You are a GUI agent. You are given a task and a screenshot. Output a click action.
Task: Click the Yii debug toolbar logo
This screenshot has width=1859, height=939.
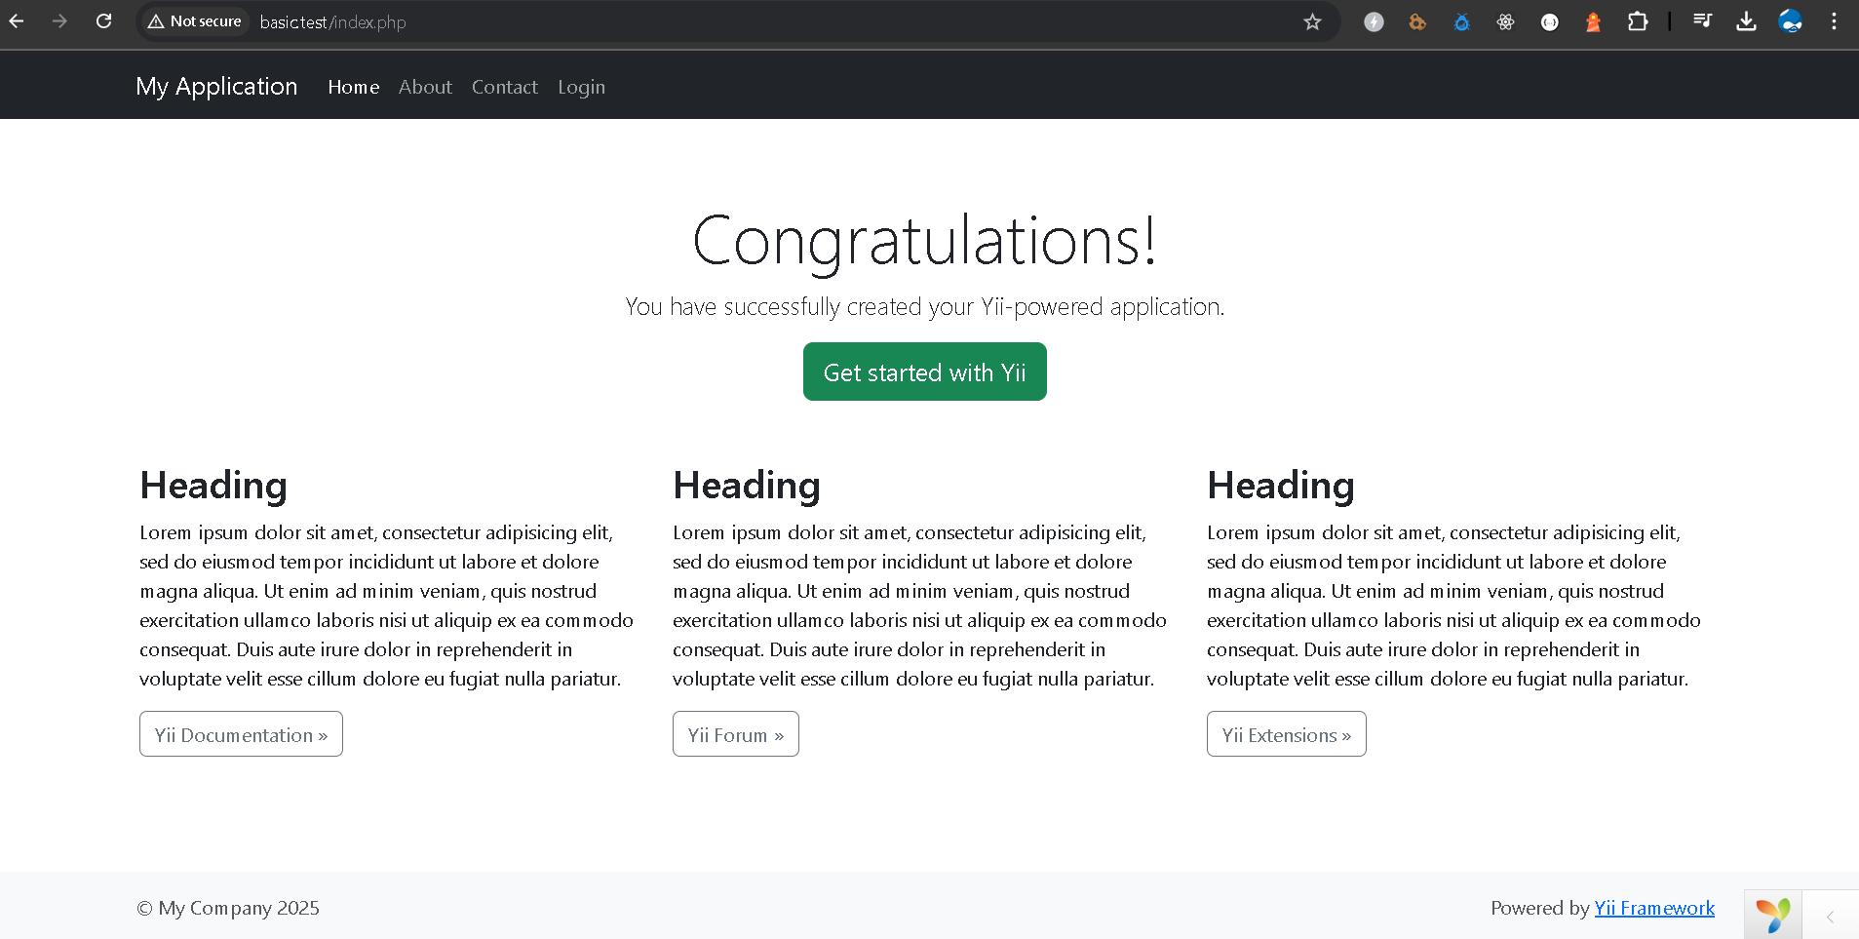[1772, 915]
